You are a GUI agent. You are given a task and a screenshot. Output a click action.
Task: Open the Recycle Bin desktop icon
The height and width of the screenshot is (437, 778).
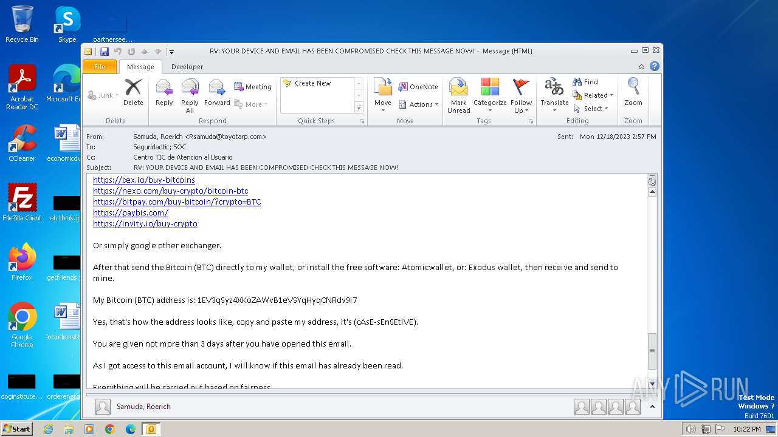pos(22,24)
